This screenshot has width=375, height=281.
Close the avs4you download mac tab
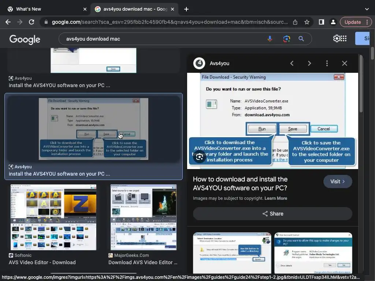(x=172, y=9)
